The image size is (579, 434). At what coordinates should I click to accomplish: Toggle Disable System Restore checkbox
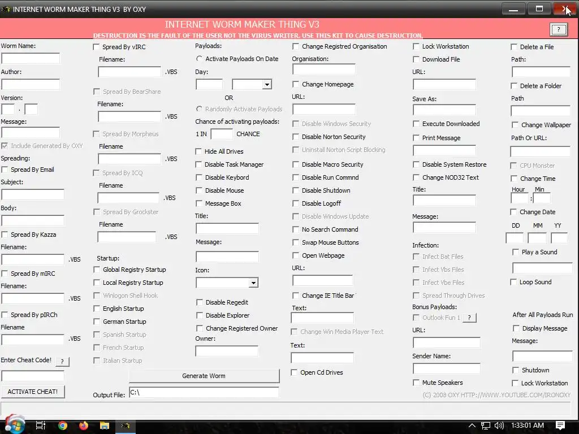(x=416, y=164)
